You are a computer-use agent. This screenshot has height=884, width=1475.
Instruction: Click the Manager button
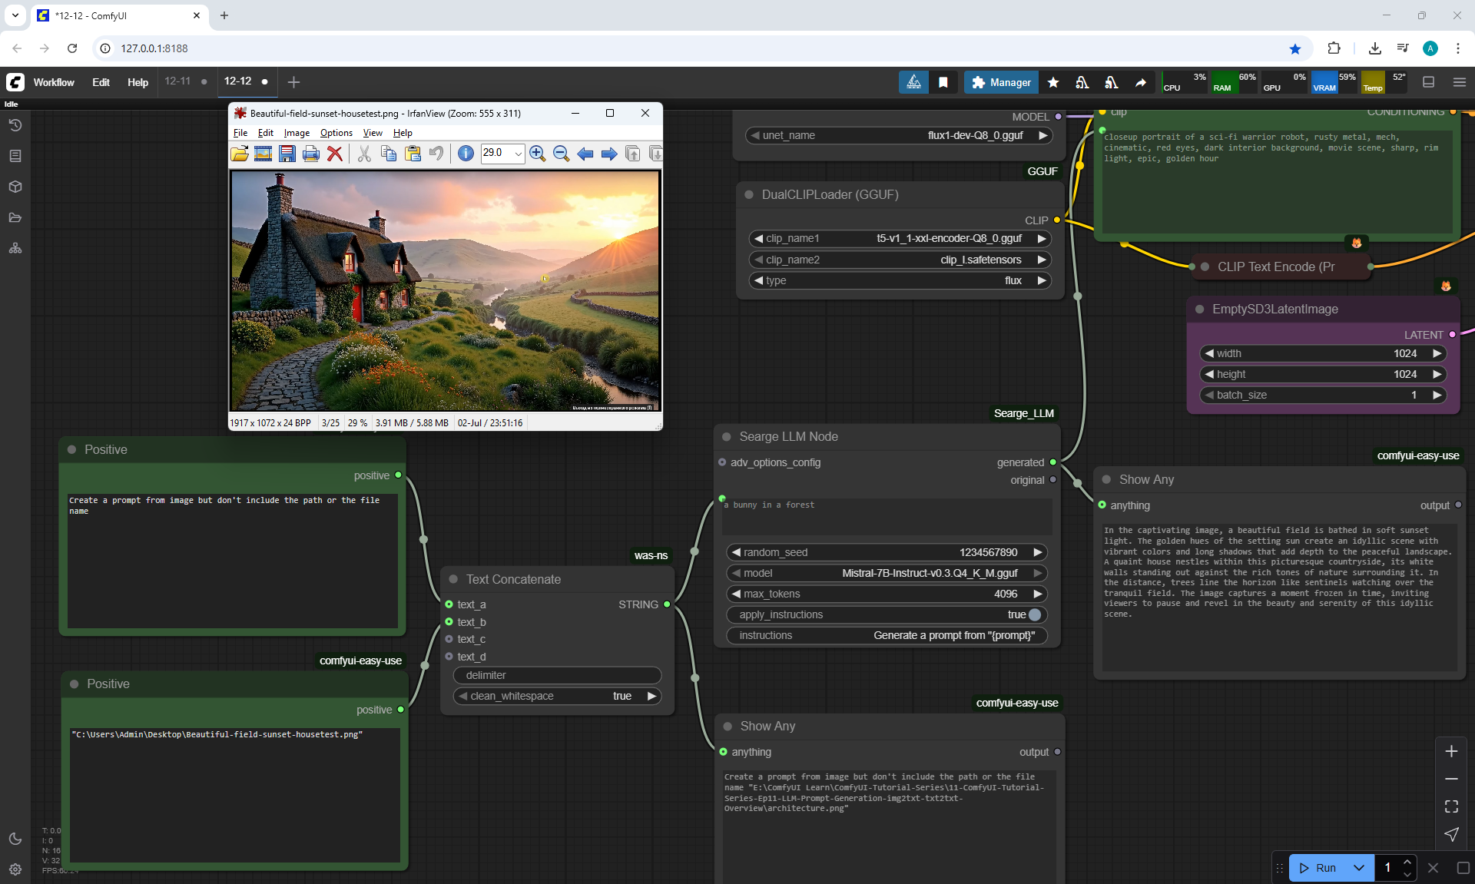pyautogui.click(x=1001, y=82)
